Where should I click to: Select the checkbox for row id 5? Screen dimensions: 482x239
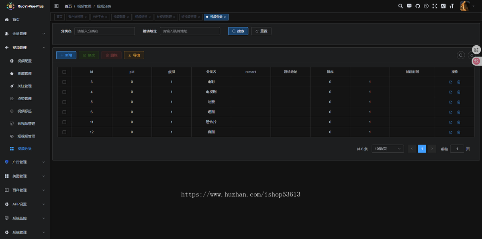click(64, 102)
